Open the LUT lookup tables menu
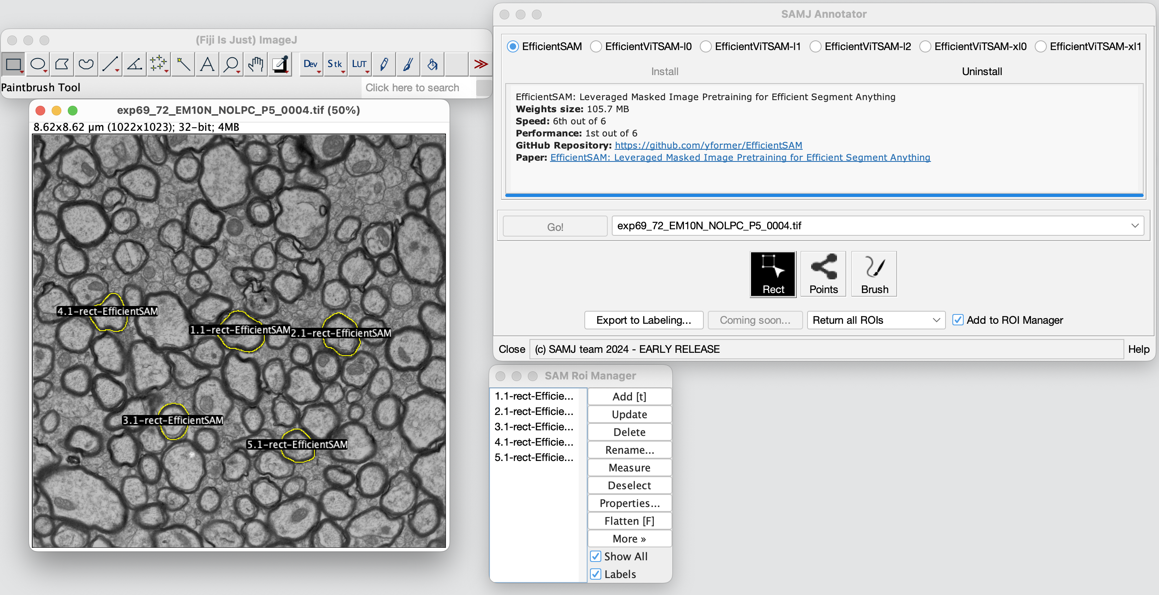1159x595 pixels. point(360,64)
